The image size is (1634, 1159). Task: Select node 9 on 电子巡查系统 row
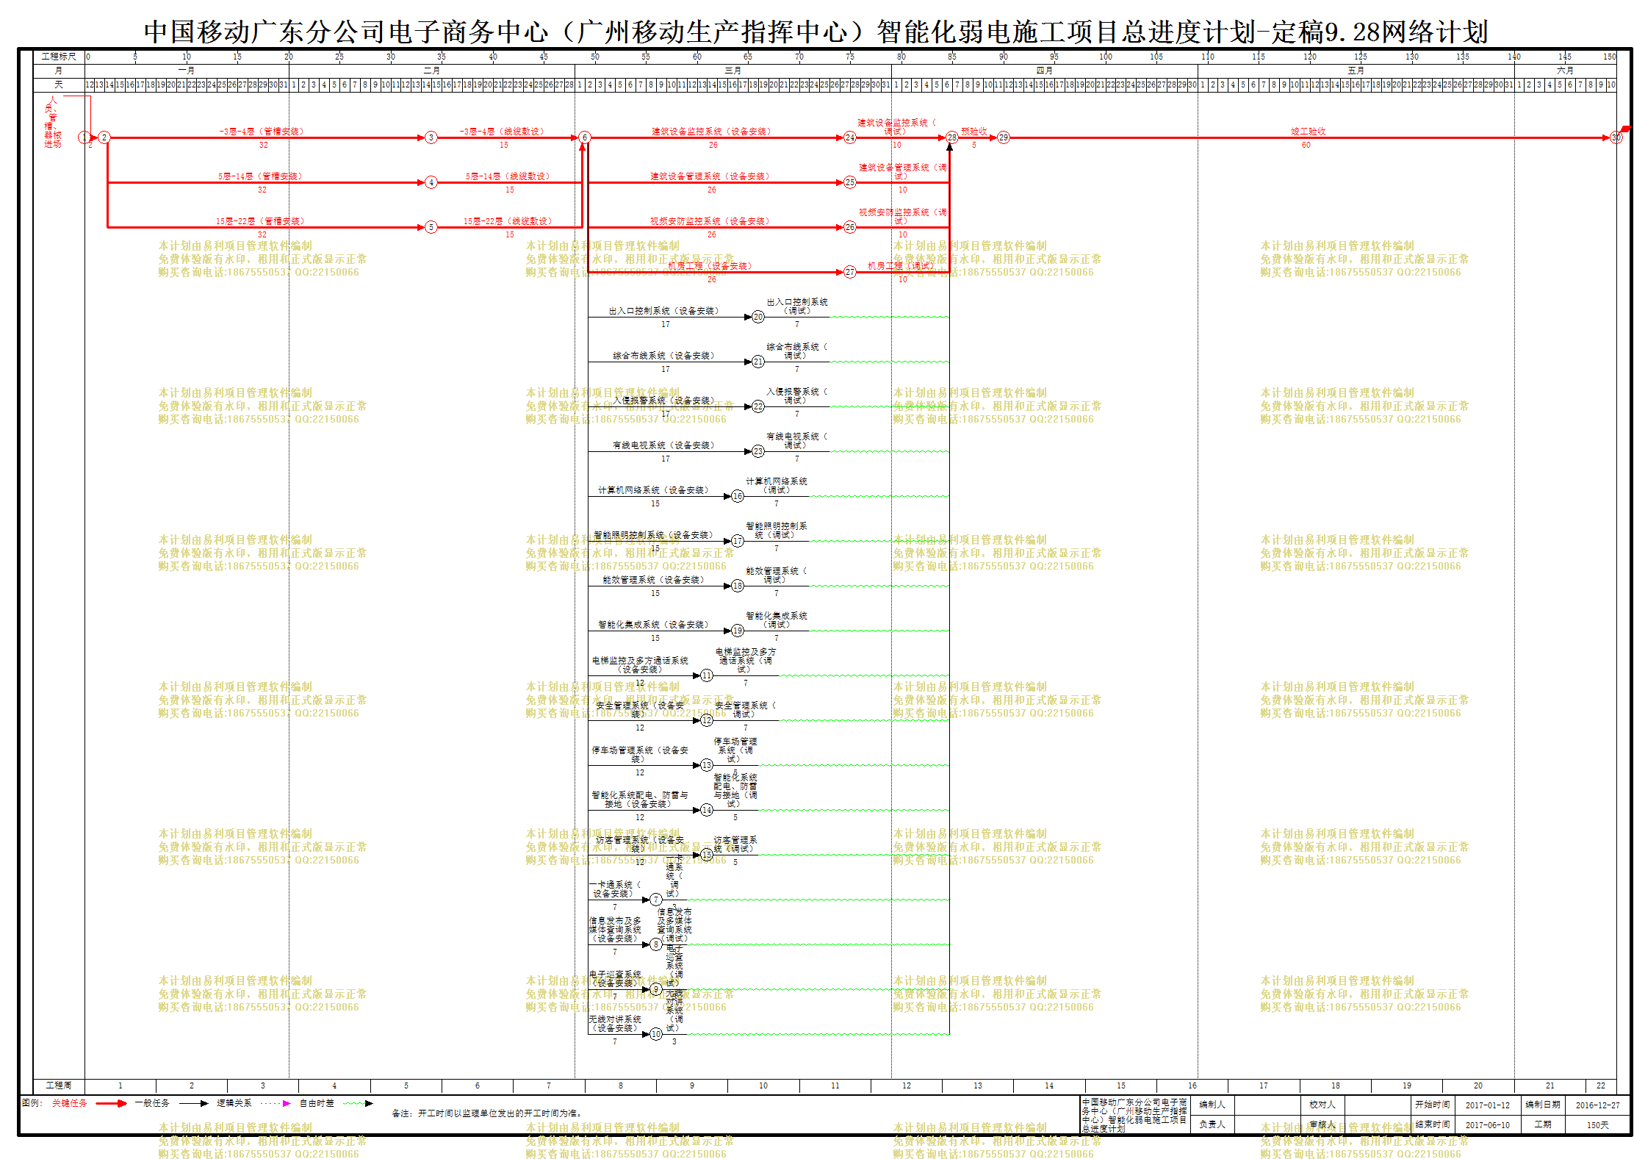point(656,989)
